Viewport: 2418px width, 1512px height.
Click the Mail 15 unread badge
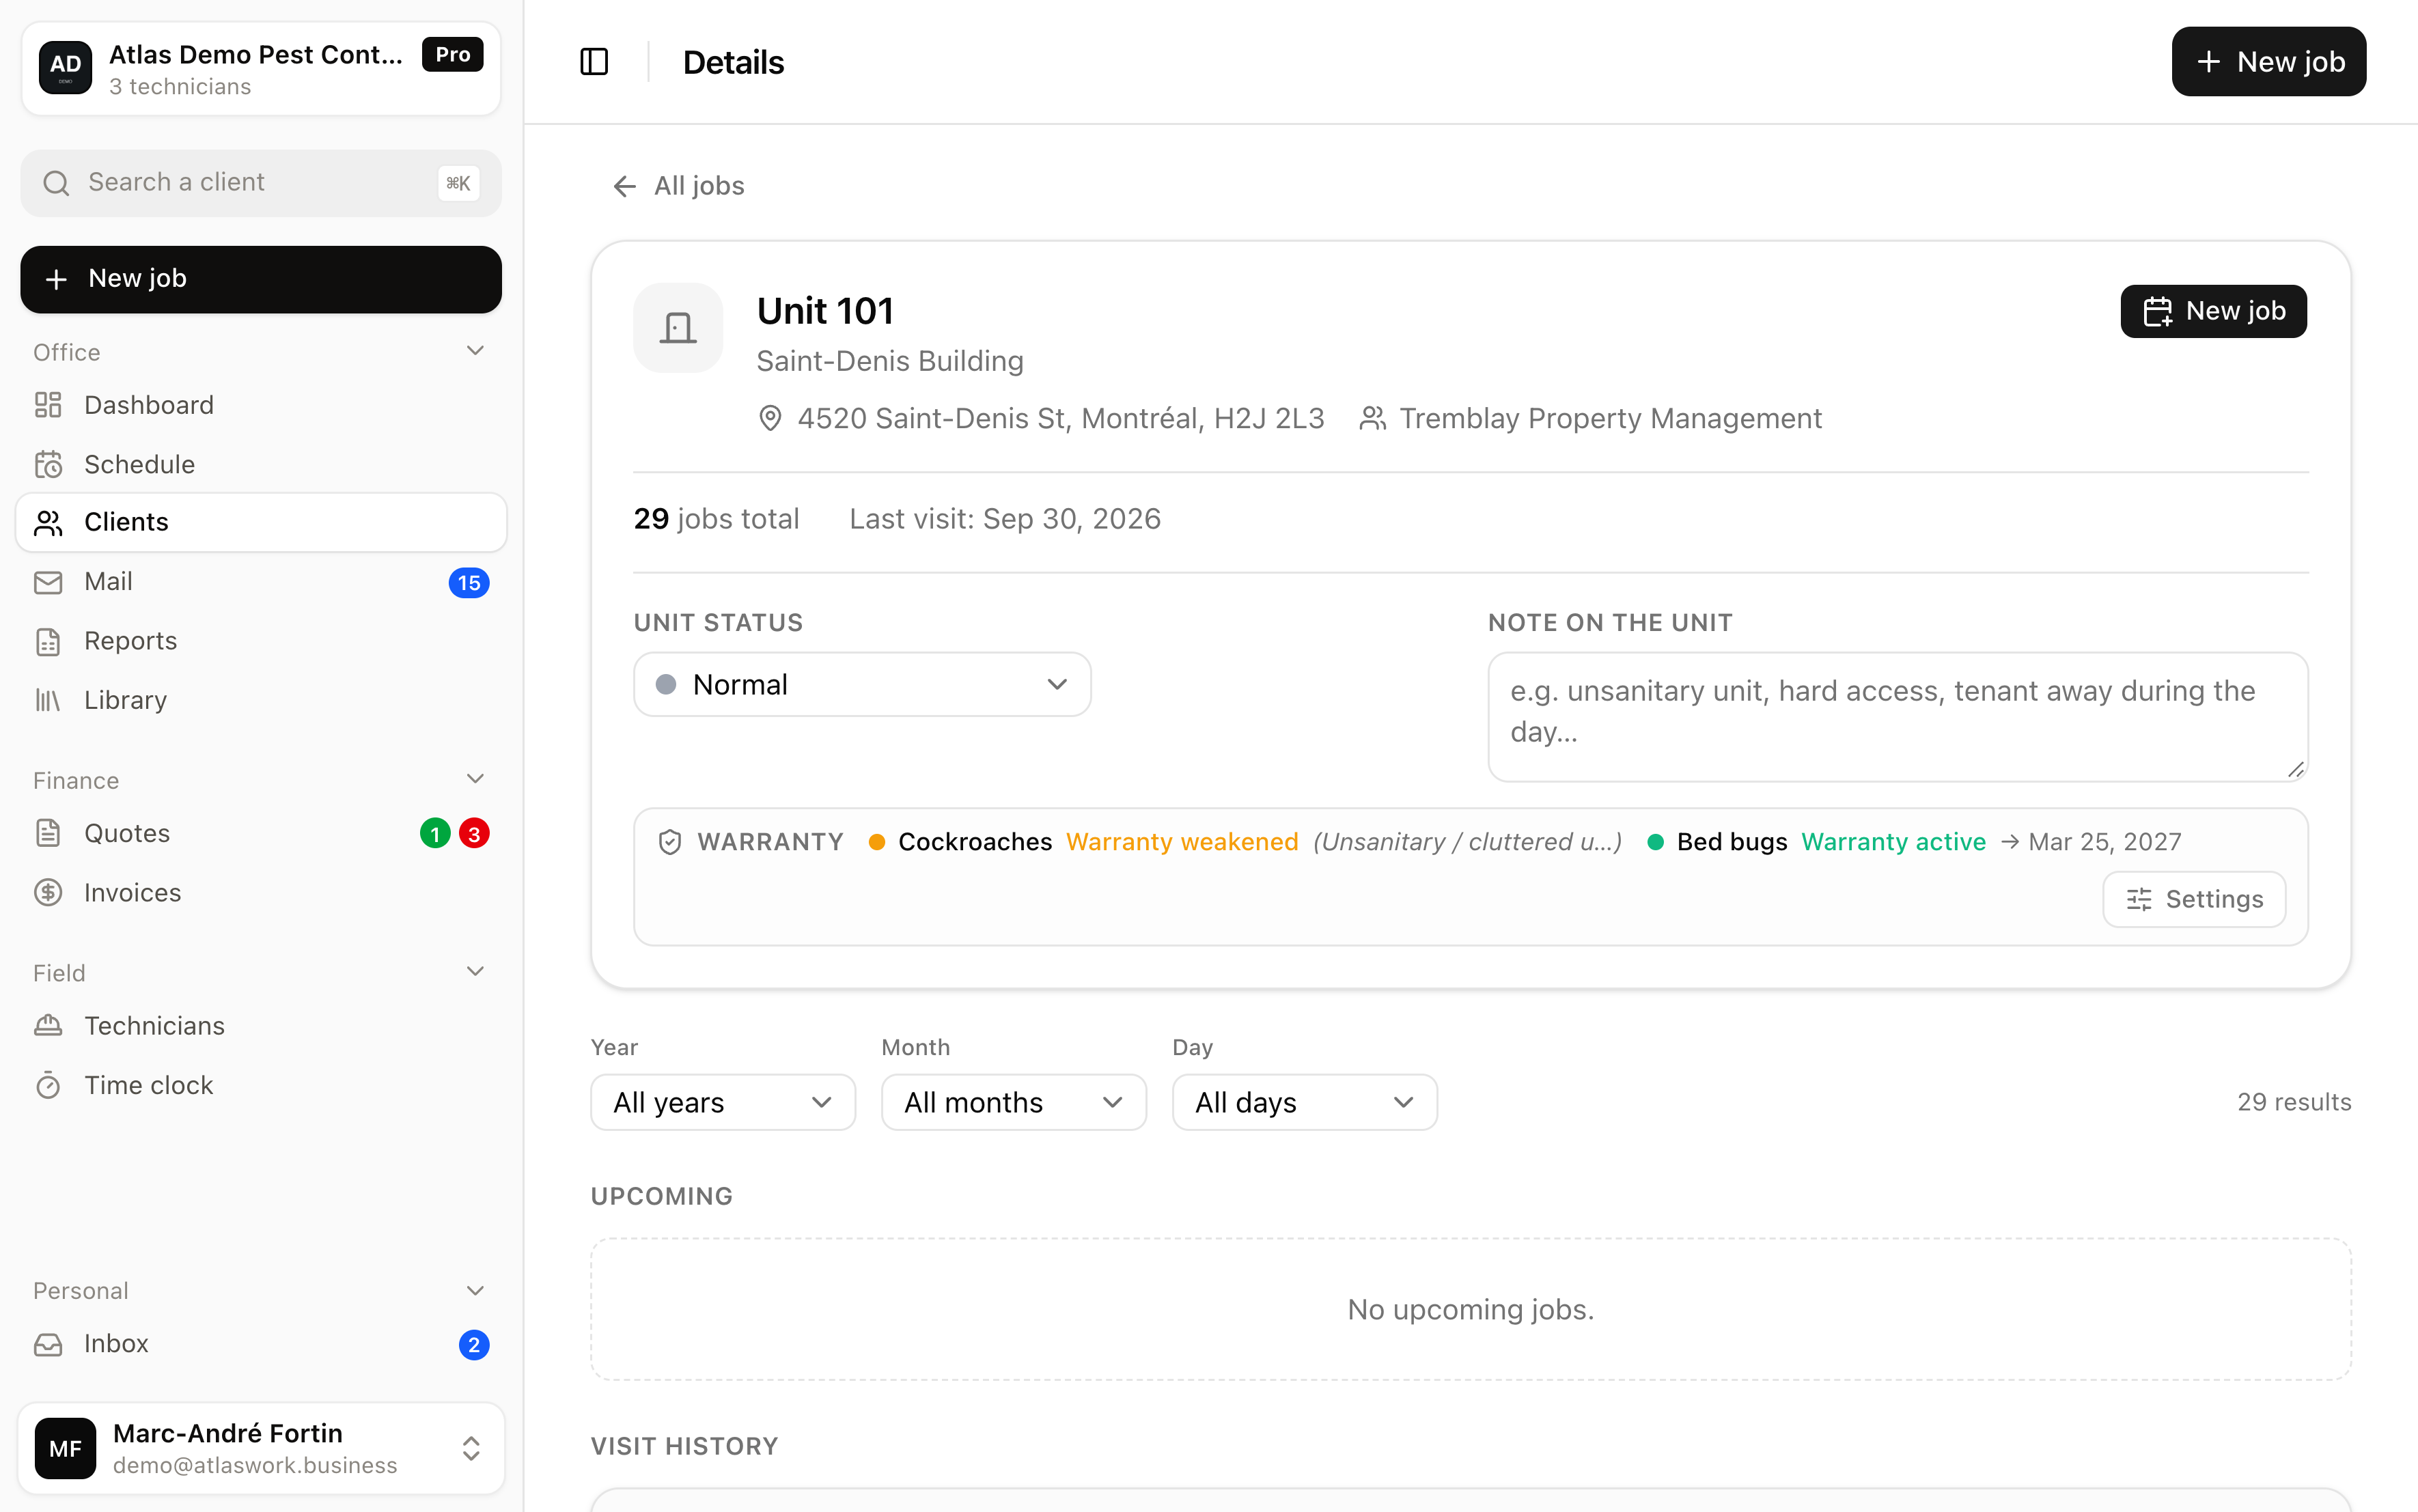click(x=469, y=583)
